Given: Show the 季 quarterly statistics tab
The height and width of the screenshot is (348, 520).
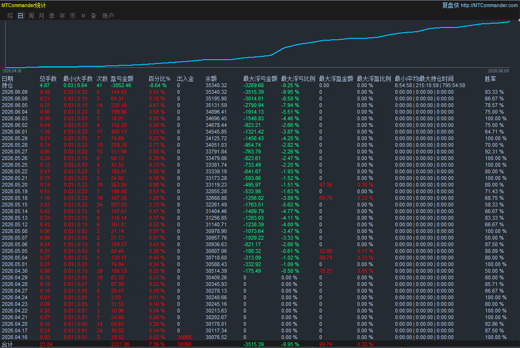Looking at the screenshot, I should pos(52,16).
